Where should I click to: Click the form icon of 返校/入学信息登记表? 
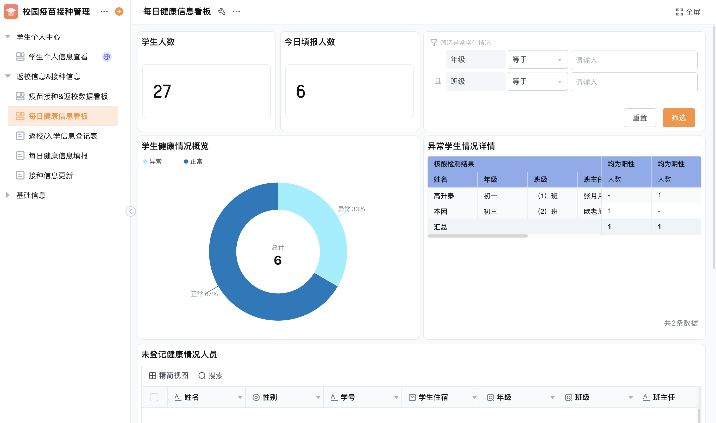click(x=20, y=136)
